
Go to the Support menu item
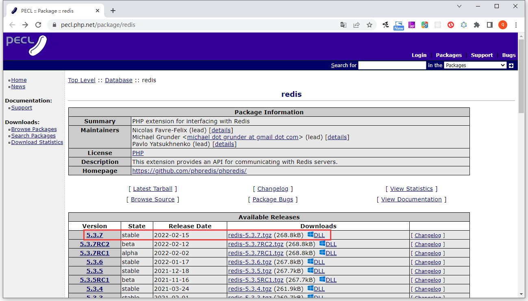coord(482,55)
